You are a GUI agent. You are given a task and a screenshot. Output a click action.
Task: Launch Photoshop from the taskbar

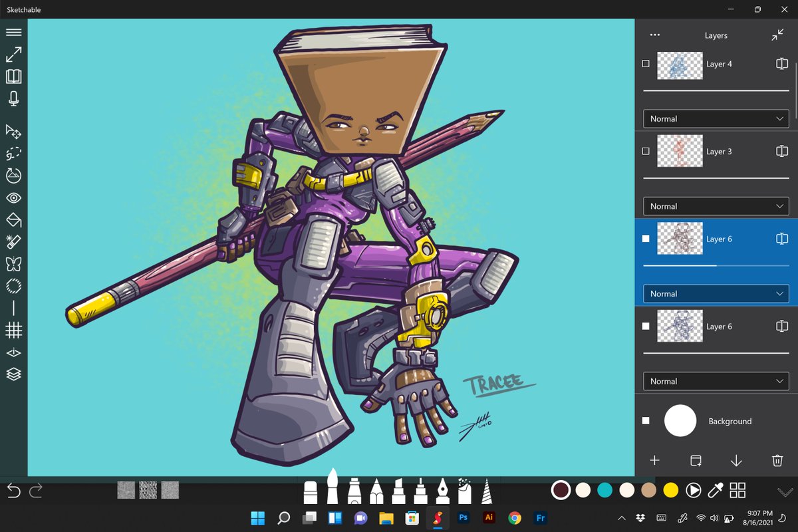pyautogui.click(x=463, y=517)
